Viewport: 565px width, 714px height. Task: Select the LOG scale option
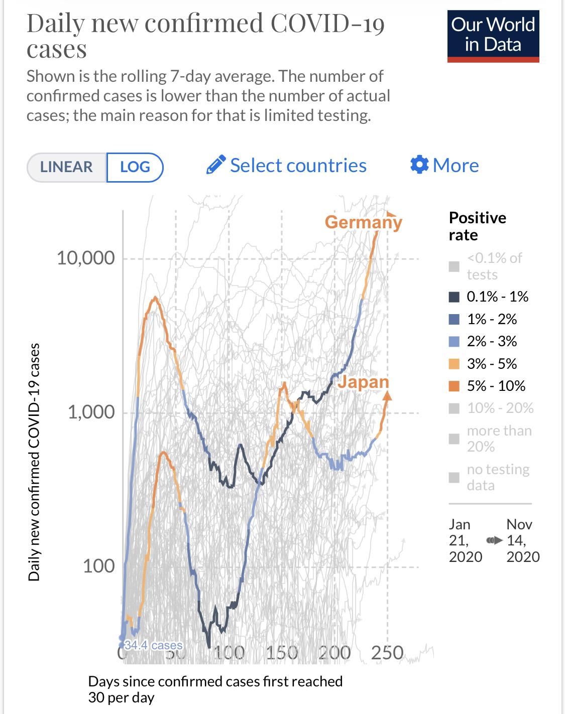click(135, 167)
